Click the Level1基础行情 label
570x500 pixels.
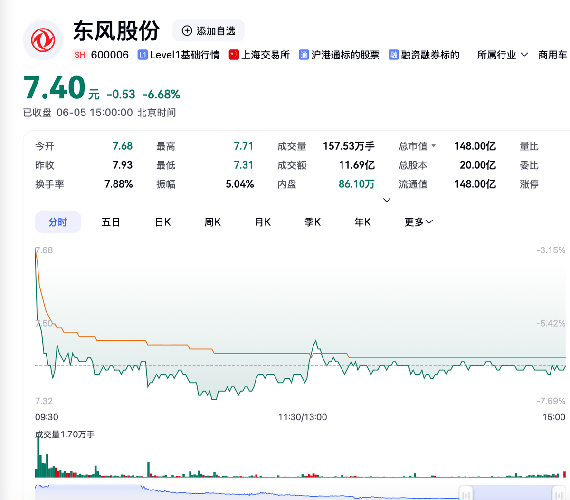tap(185, 55)
